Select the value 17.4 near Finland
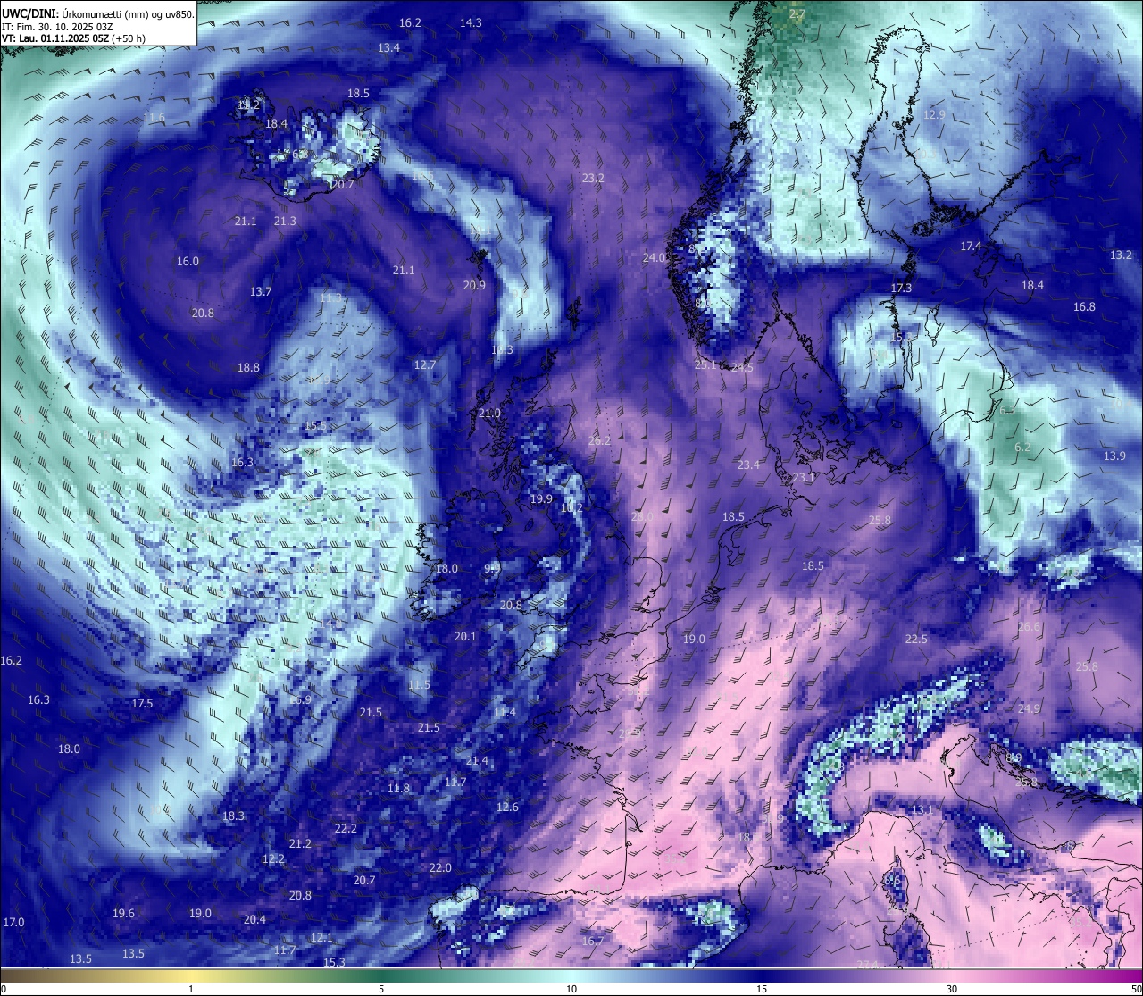Screen dimensions: 1143x996 click(971, 246)
